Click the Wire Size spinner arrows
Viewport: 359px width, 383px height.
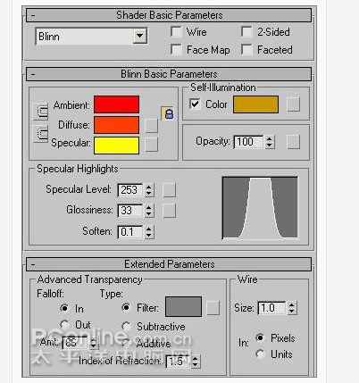pyautogui.click(x=292, y=308)
